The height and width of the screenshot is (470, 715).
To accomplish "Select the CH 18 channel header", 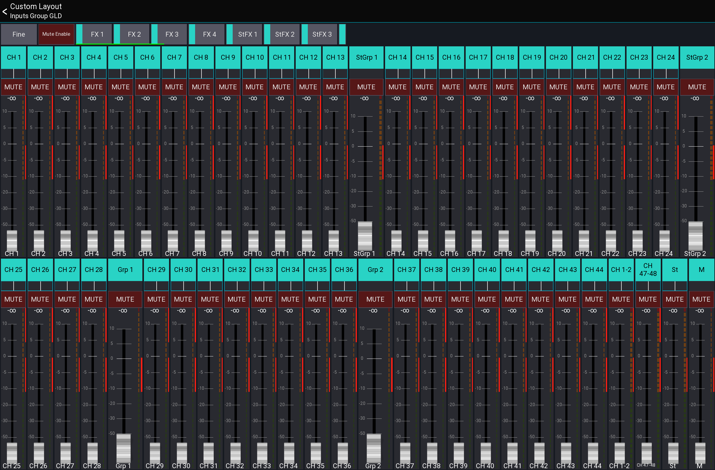I will pyautogui.click(x=505, y=58).
